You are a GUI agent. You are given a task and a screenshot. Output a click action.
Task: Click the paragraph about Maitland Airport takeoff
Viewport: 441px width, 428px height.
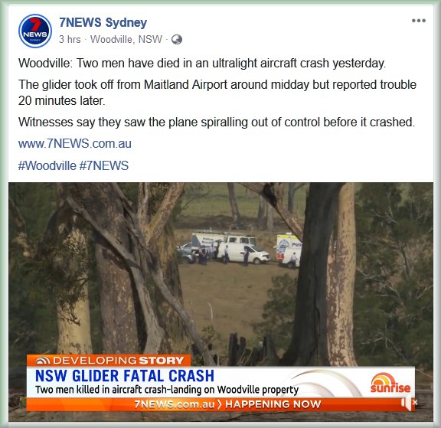217,93
